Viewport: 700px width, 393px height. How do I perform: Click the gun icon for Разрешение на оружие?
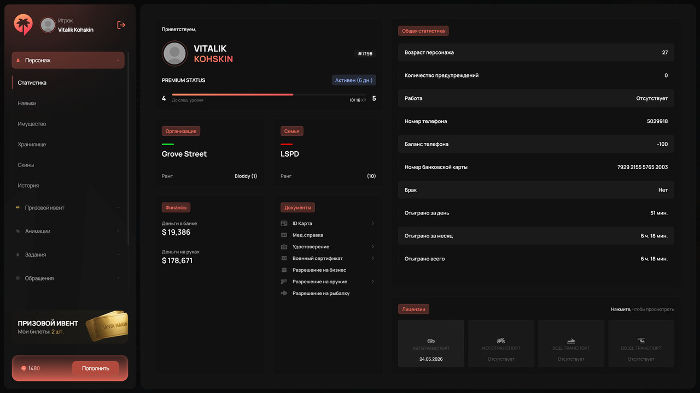[284, 282]
